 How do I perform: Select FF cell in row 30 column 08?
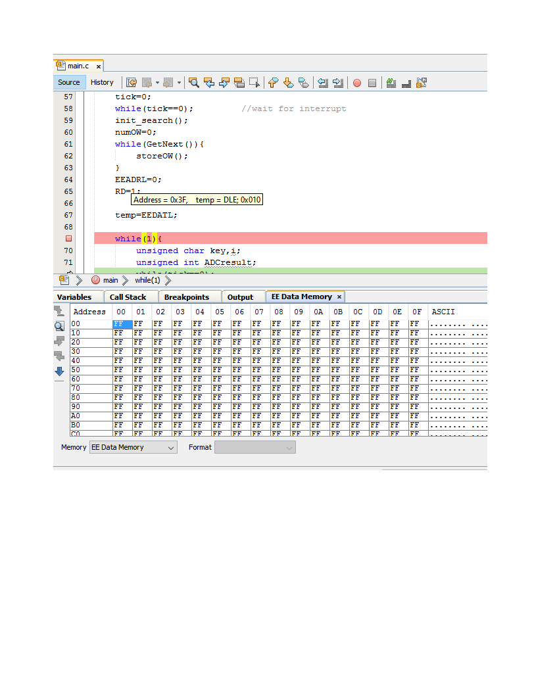[279, 351]
